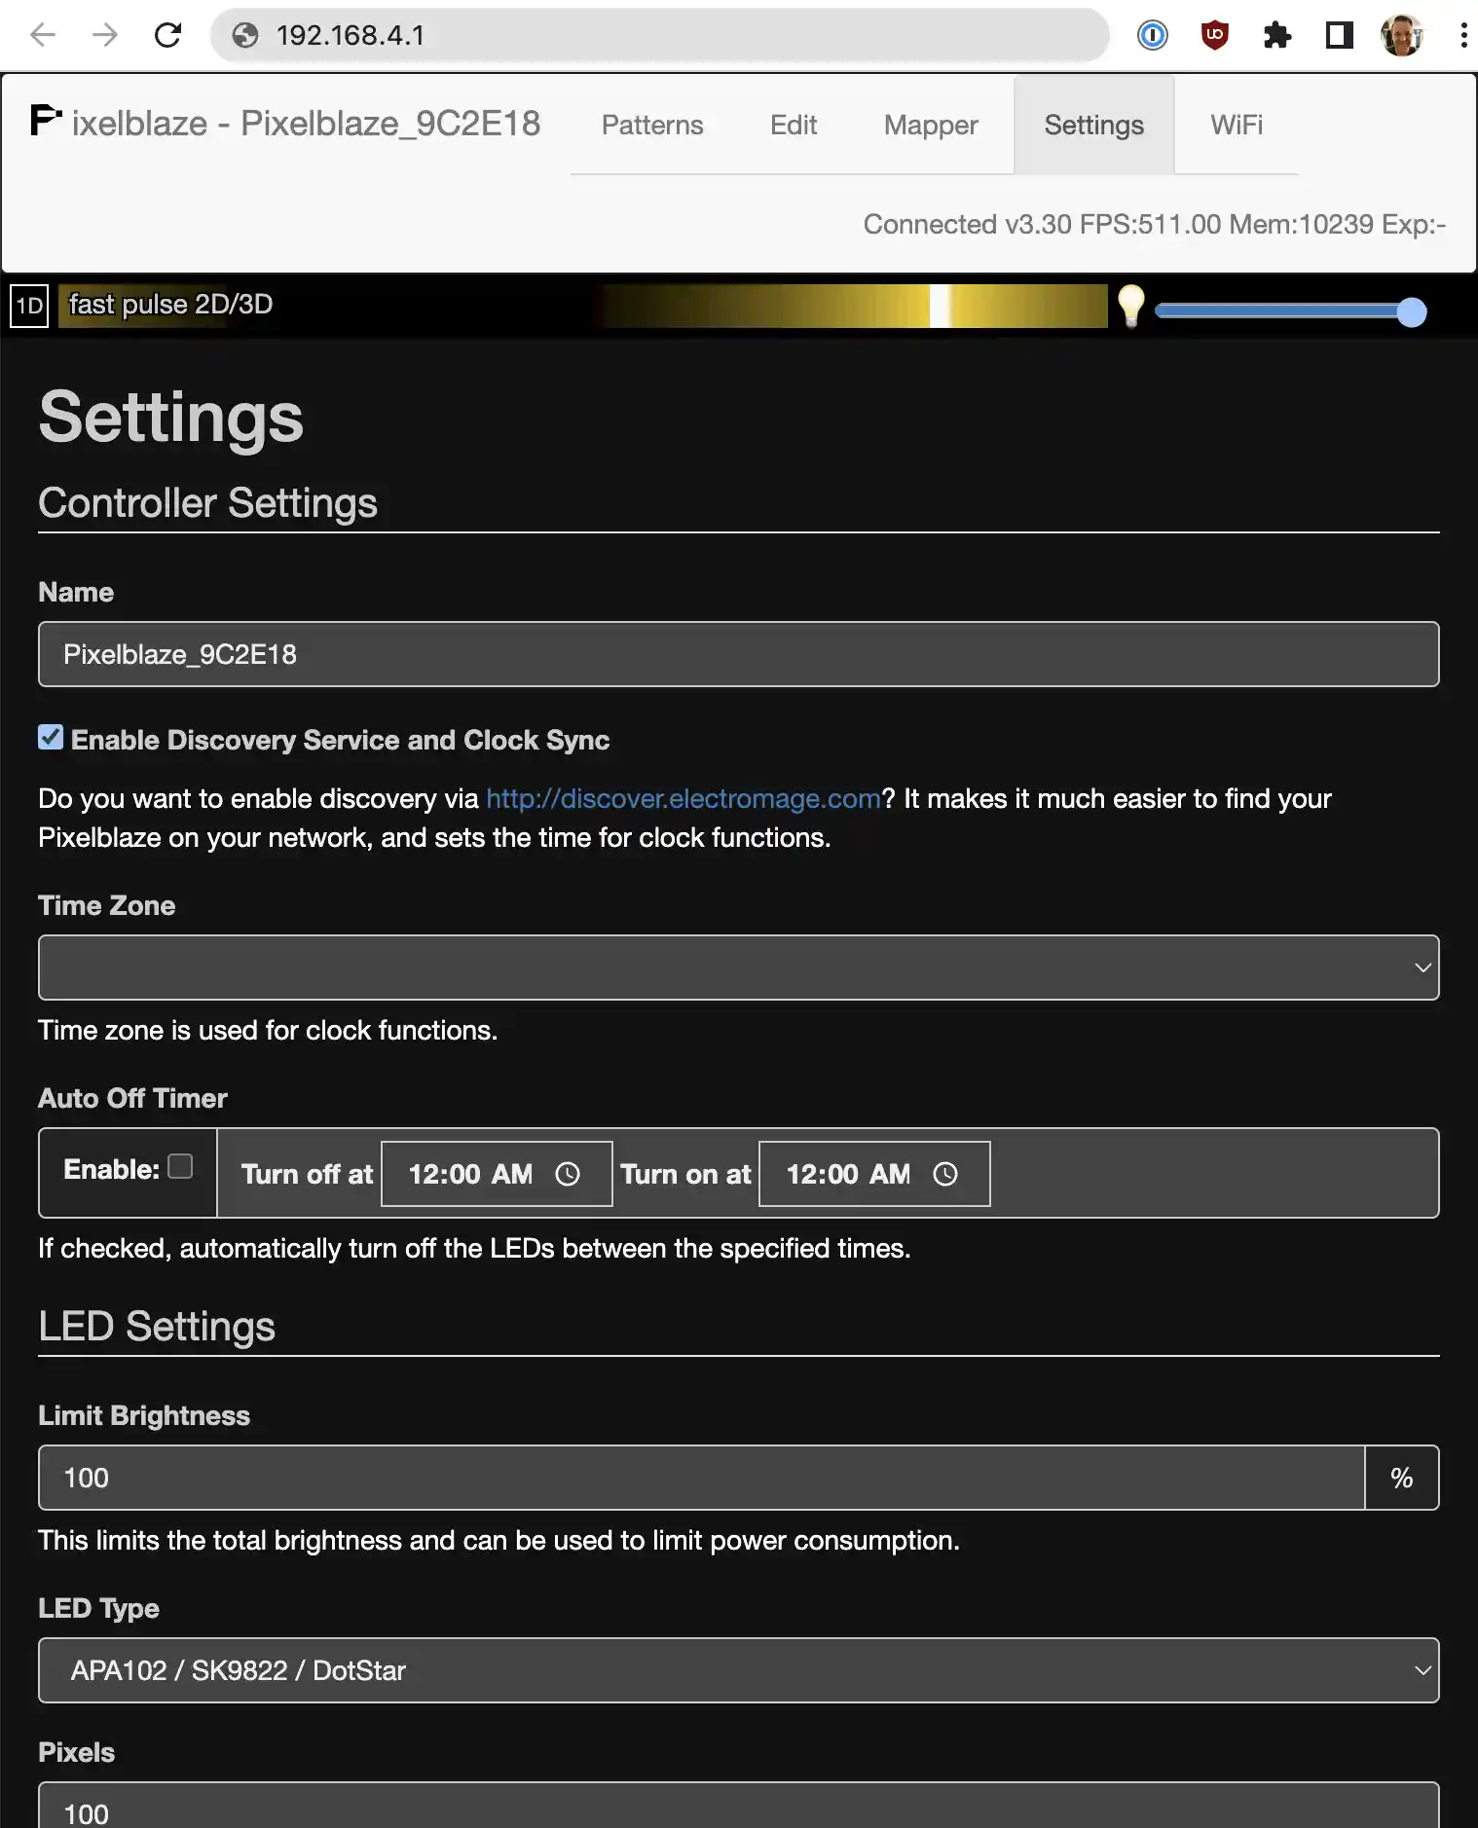Click the clock icon in Turn on at
This screenshot has height=1828, width=1478.
tap(945, 1174)
